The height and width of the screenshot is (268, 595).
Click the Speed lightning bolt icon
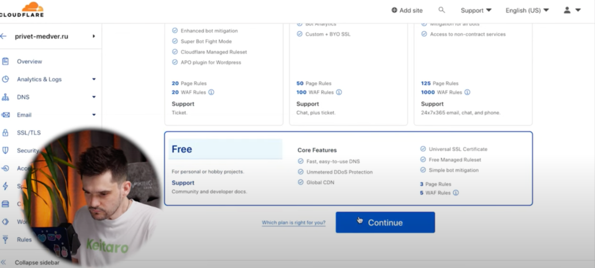pos(5,186)
